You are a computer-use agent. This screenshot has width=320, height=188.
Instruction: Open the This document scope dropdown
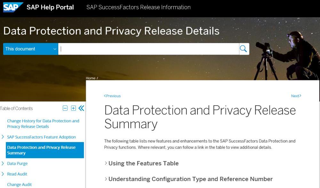click(x=31, y=49)
